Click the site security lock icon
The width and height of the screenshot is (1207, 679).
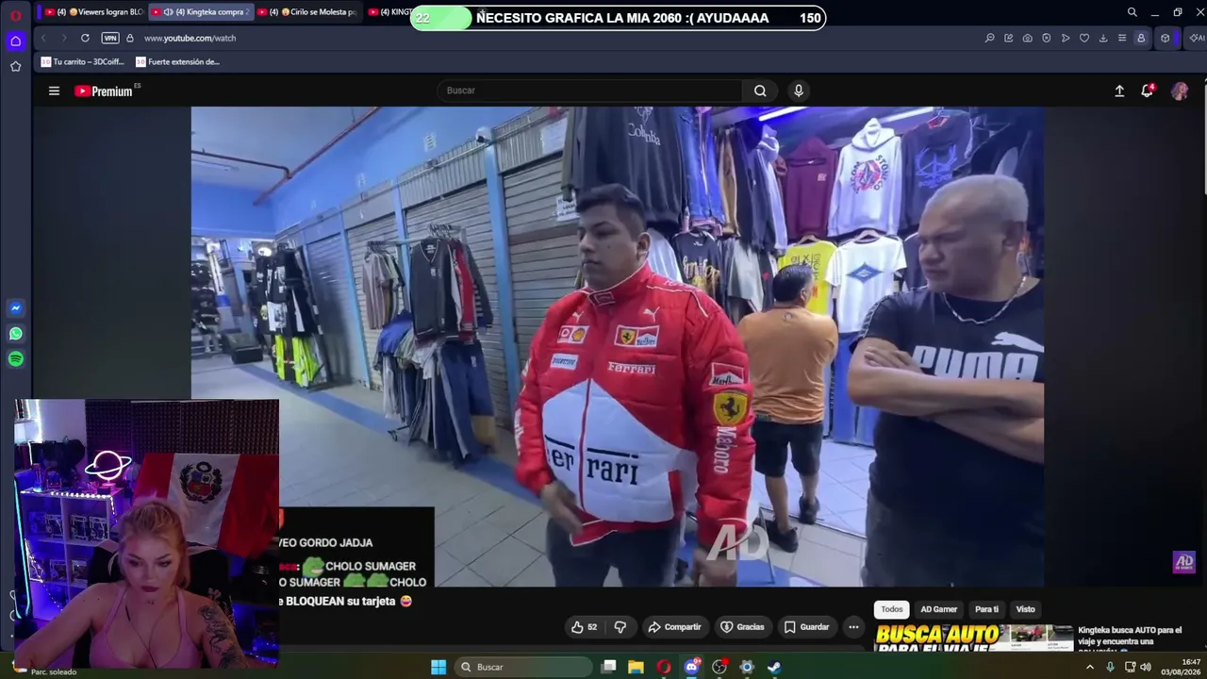tap(130, 38)
